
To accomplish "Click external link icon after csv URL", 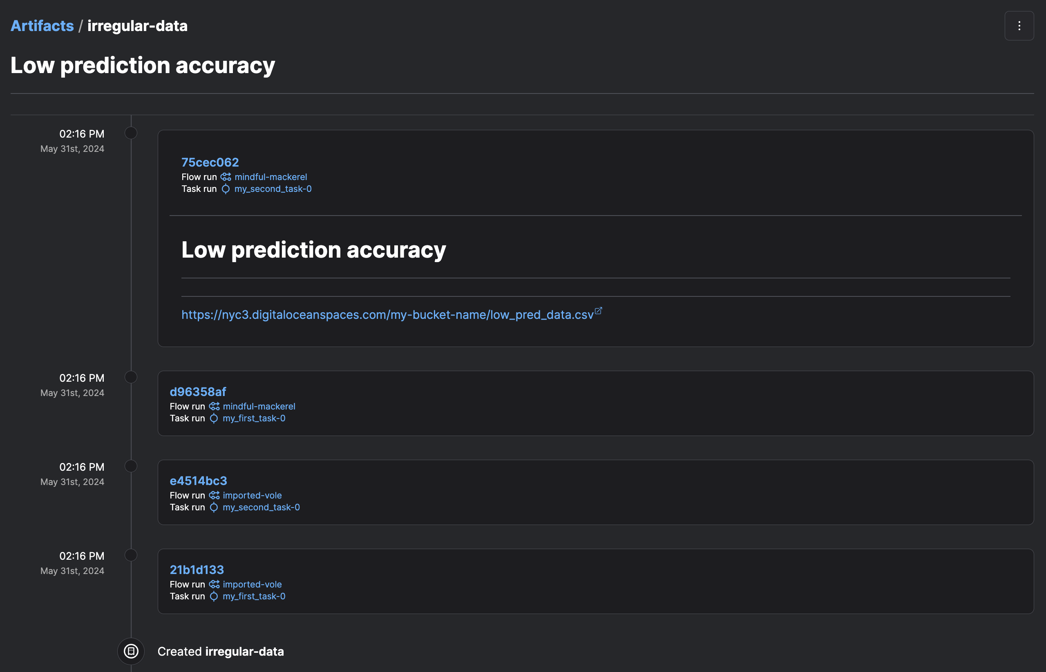I will 598,311.
